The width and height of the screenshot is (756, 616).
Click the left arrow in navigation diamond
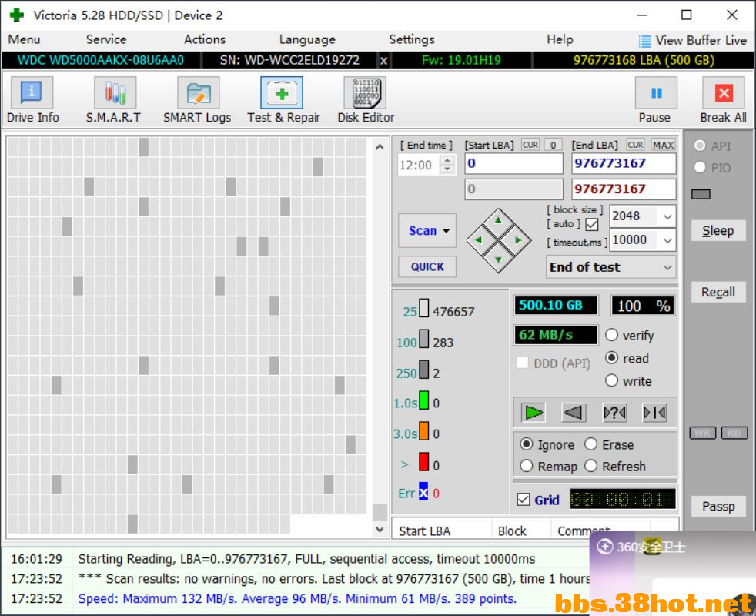[478, 240]
